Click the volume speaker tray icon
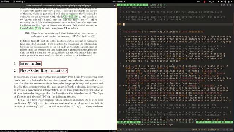This screenshot has width=234, height=132. pyautogui.click(x=222, y=1)
